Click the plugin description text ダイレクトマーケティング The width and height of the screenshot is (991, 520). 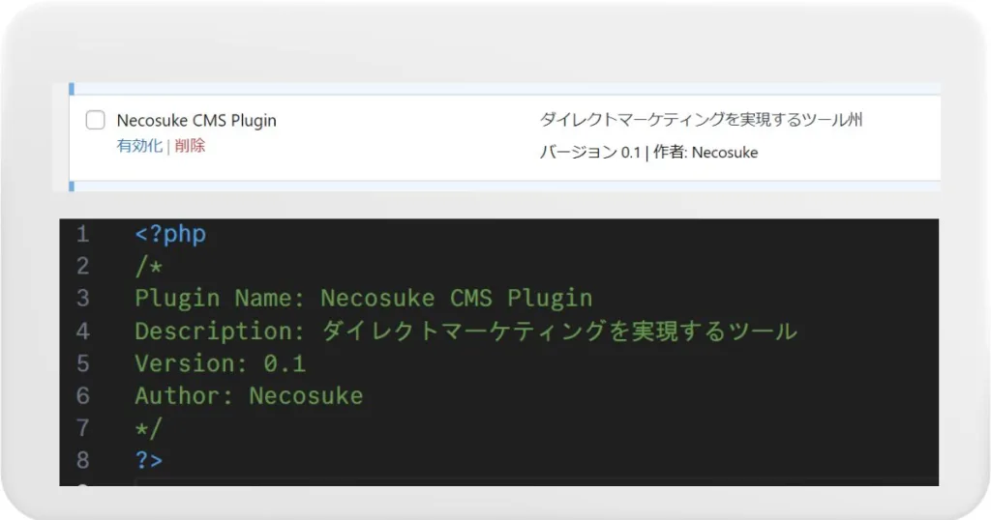pos(701,119)
